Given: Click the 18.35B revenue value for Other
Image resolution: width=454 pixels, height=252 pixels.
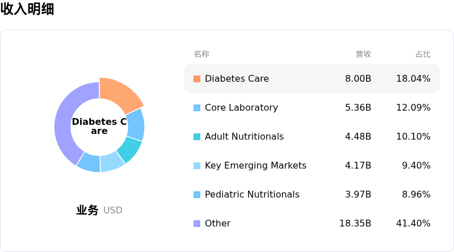Looking at the screenshot, I should click(355, 223).
